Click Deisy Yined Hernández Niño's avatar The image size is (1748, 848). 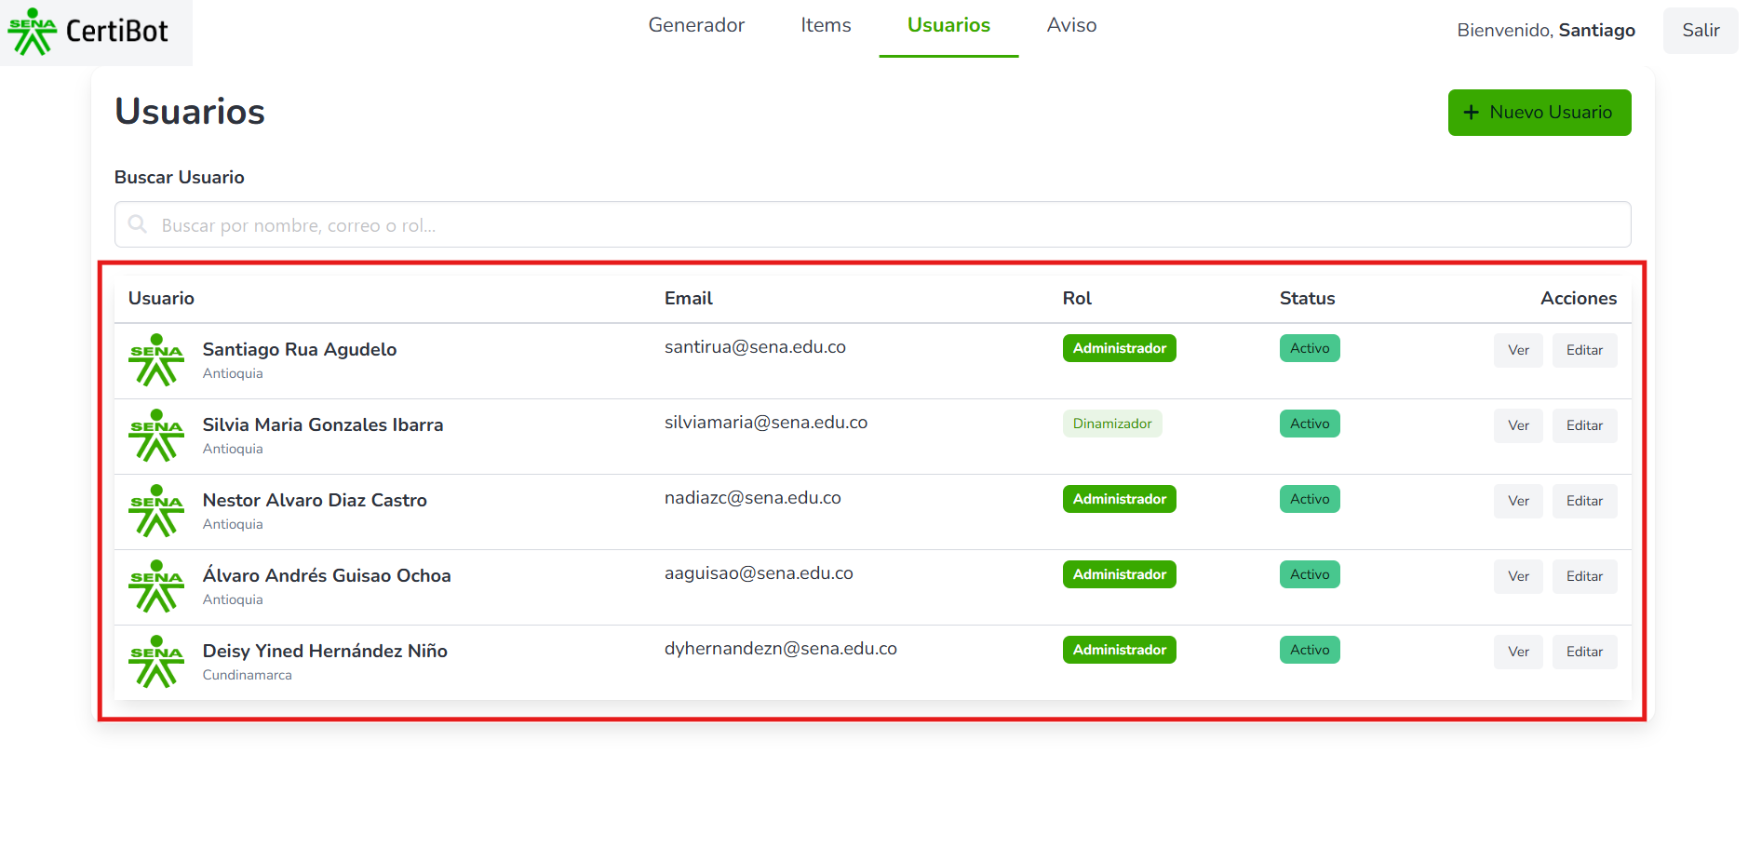point(156,662)
